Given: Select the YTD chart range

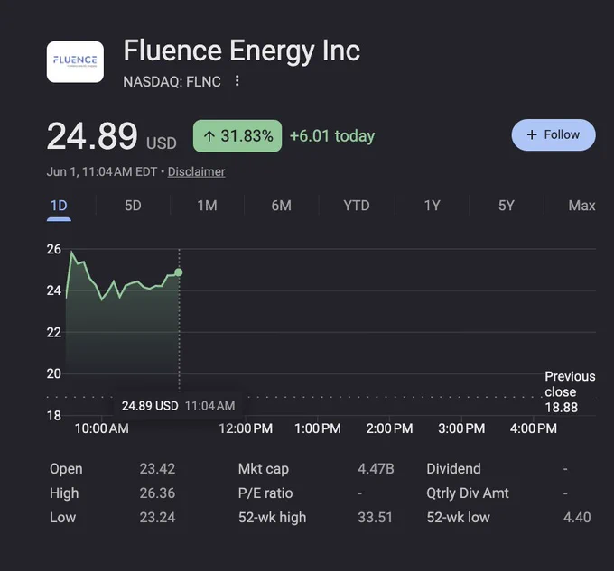Looking at the screenshot, I should point(357,206).
